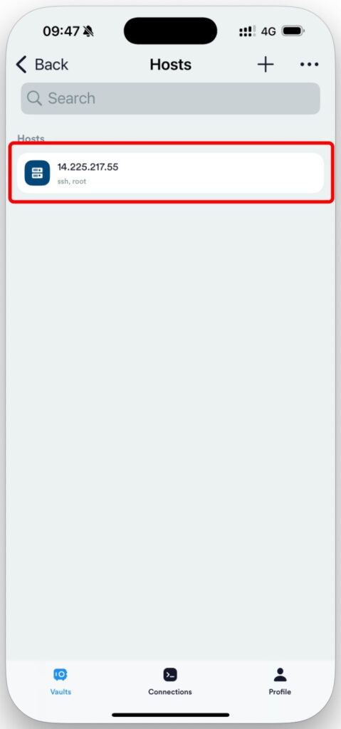Click the ssh, root subtitle text

(72, 182)
